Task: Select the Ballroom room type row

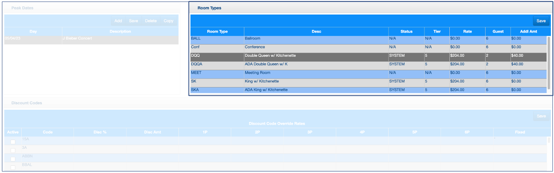Action: tap(315, 39)
